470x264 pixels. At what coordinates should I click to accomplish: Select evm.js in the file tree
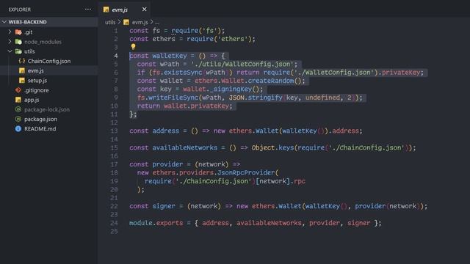click(x=36, y=70)
